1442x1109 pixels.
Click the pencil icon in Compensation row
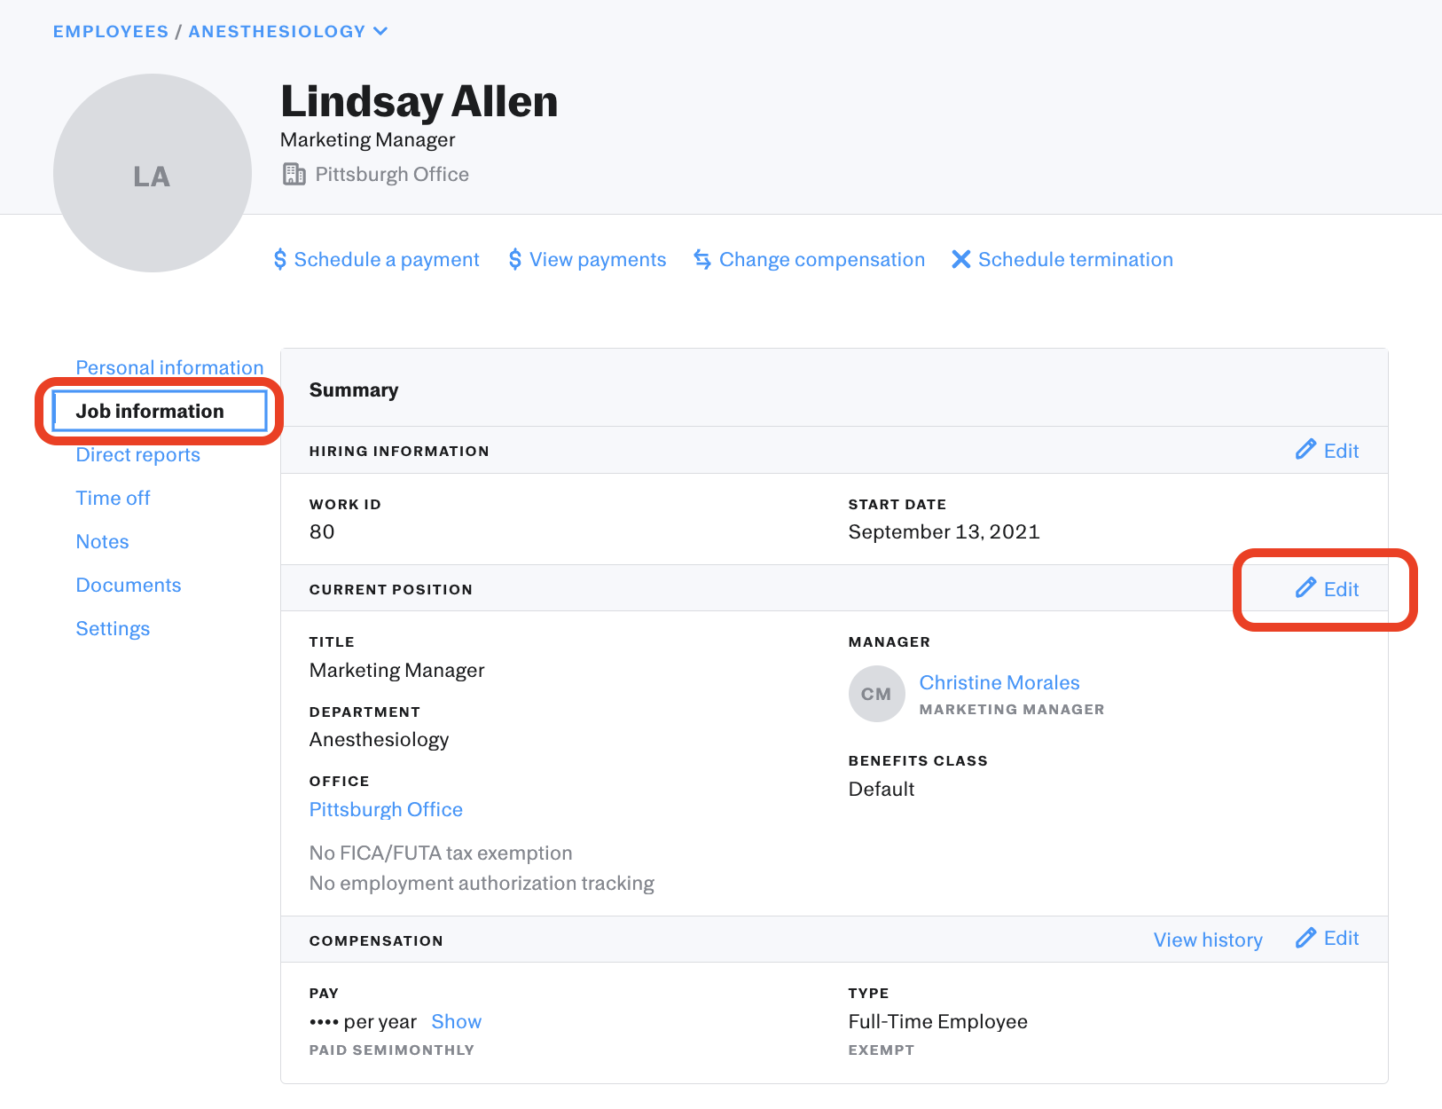click(1305, 938)
